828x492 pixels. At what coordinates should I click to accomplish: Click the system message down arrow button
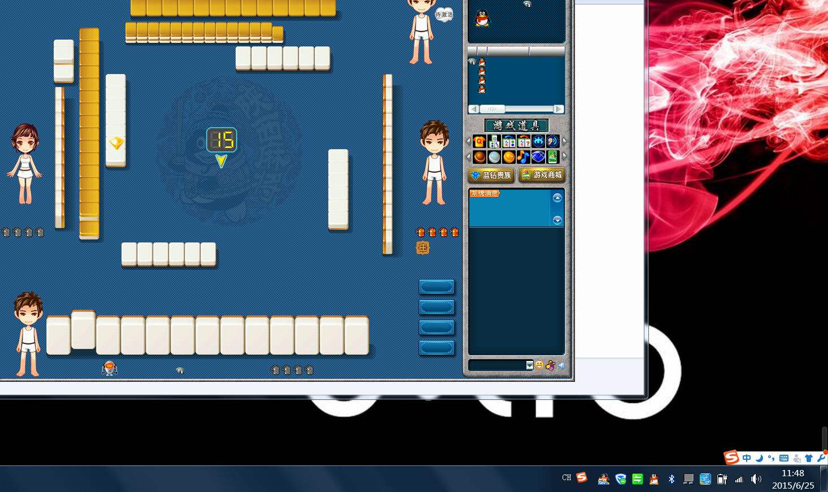point(557,220)
